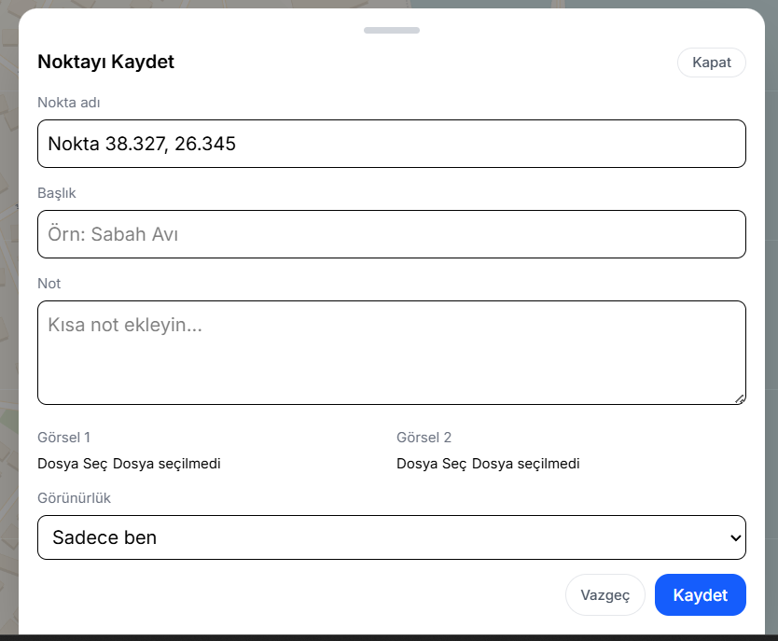Click the Nokta adı label
Screen dimensions: 778x641
[68, 103]
